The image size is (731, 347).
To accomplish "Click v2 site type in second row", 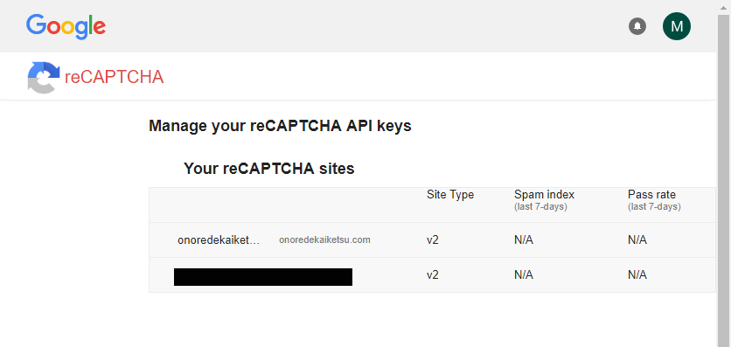I will [433, 275].
